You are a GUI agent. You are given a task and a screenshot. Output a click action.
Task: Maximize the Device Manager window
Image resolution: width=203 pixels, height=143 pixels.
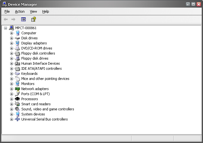pyautogui.click(x=193, y=4)
